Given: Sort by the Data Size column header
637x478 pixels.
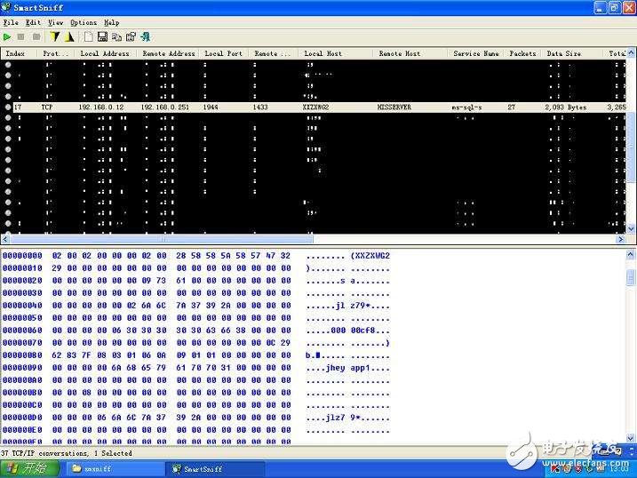Looking at the screenshot, I should pyautogui.click(x=564, y=53).
